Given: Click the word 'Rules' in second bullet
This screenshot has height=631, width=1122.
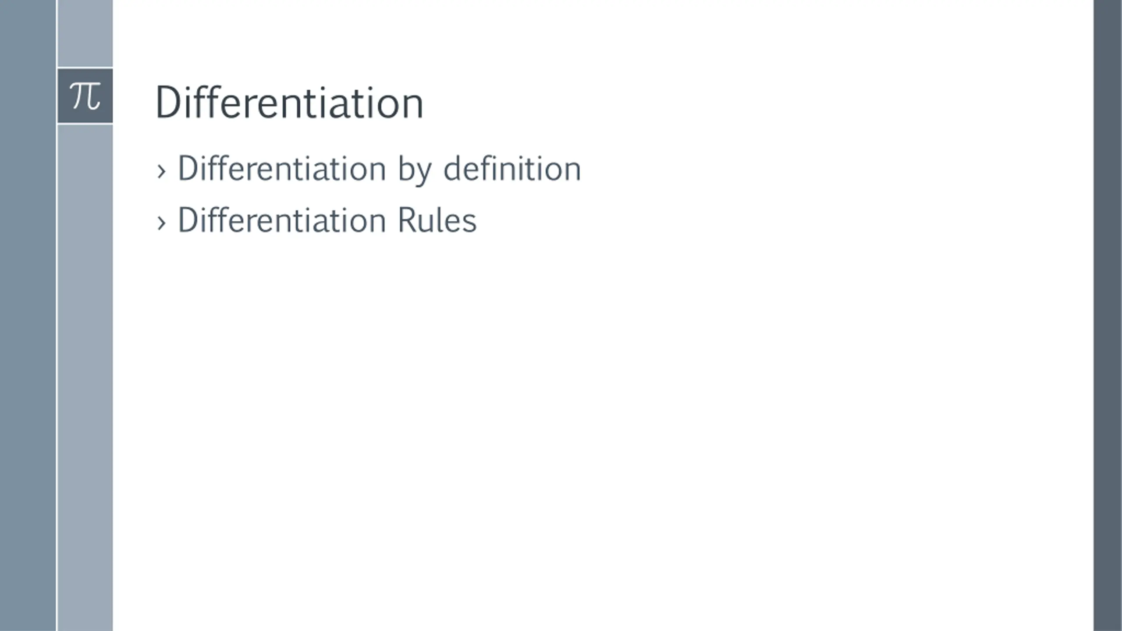Looking at the screenshot, I should click(x=437, y=220).
